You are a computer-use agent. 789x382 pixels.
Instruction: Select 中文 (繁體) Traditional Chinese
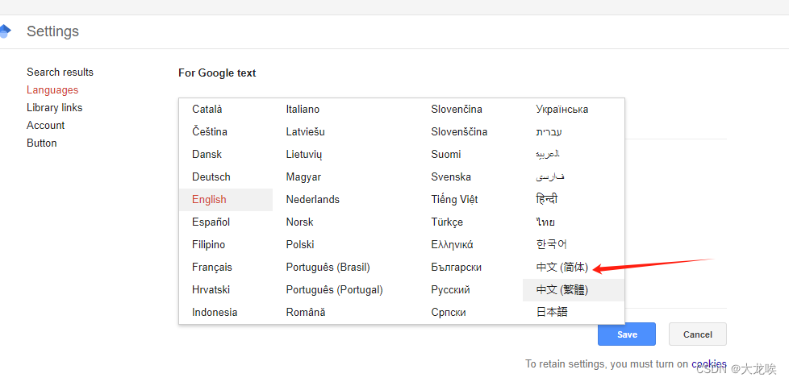coord(574,289)
